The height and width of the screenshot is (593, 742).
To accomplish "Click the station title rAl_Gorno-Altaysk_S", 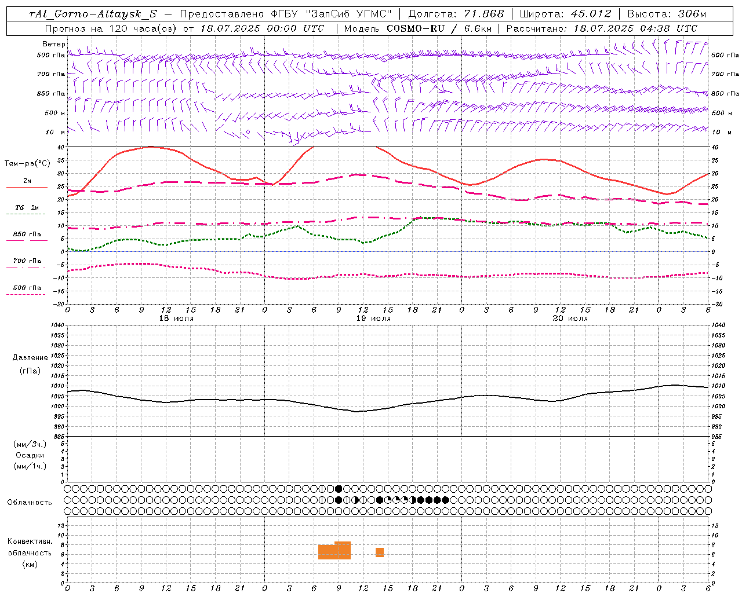I will tap(93, 14).
